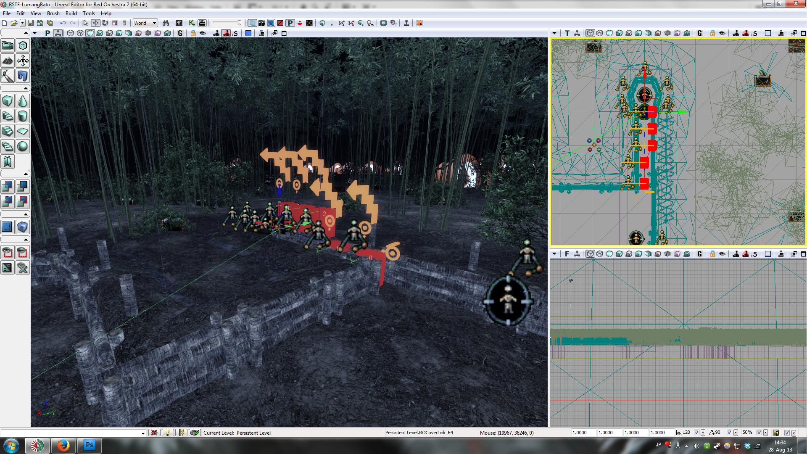Toggle perspective viewport realtime button

point(58,33)
